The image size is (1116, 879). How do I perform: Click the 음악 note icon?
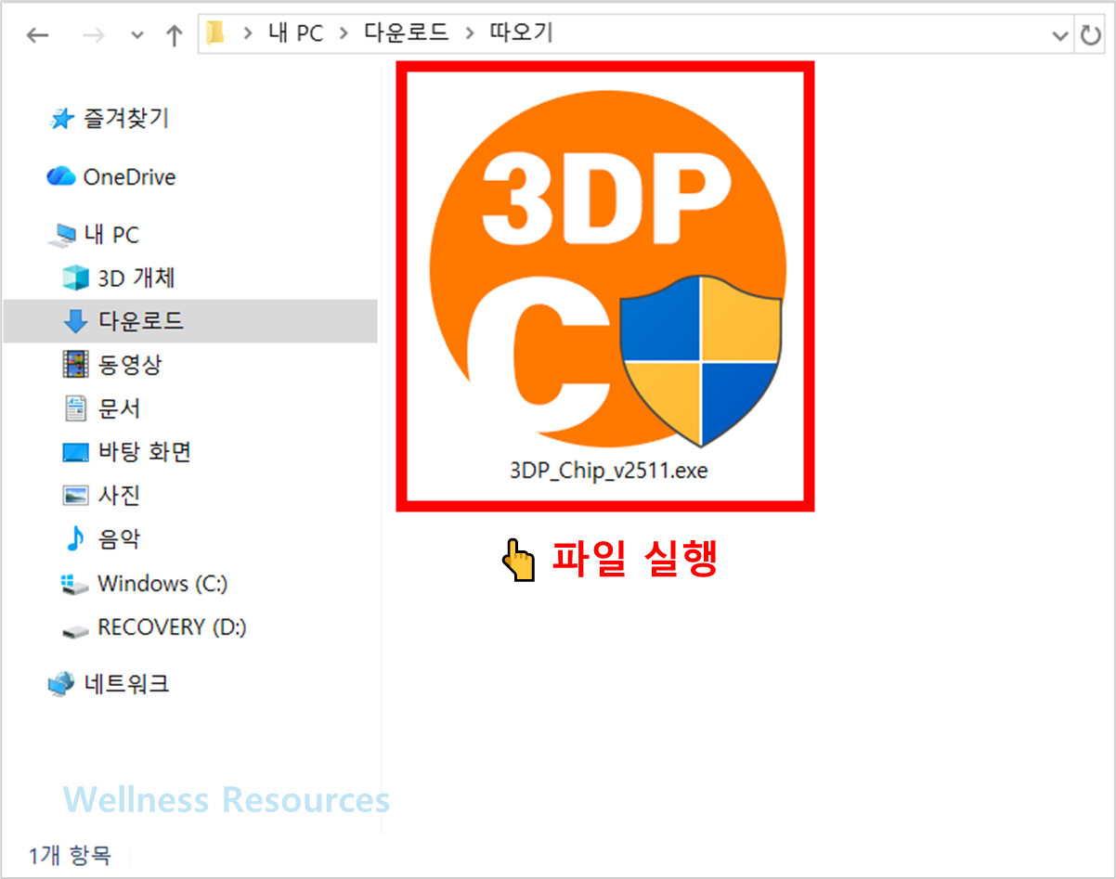[74, 538]
